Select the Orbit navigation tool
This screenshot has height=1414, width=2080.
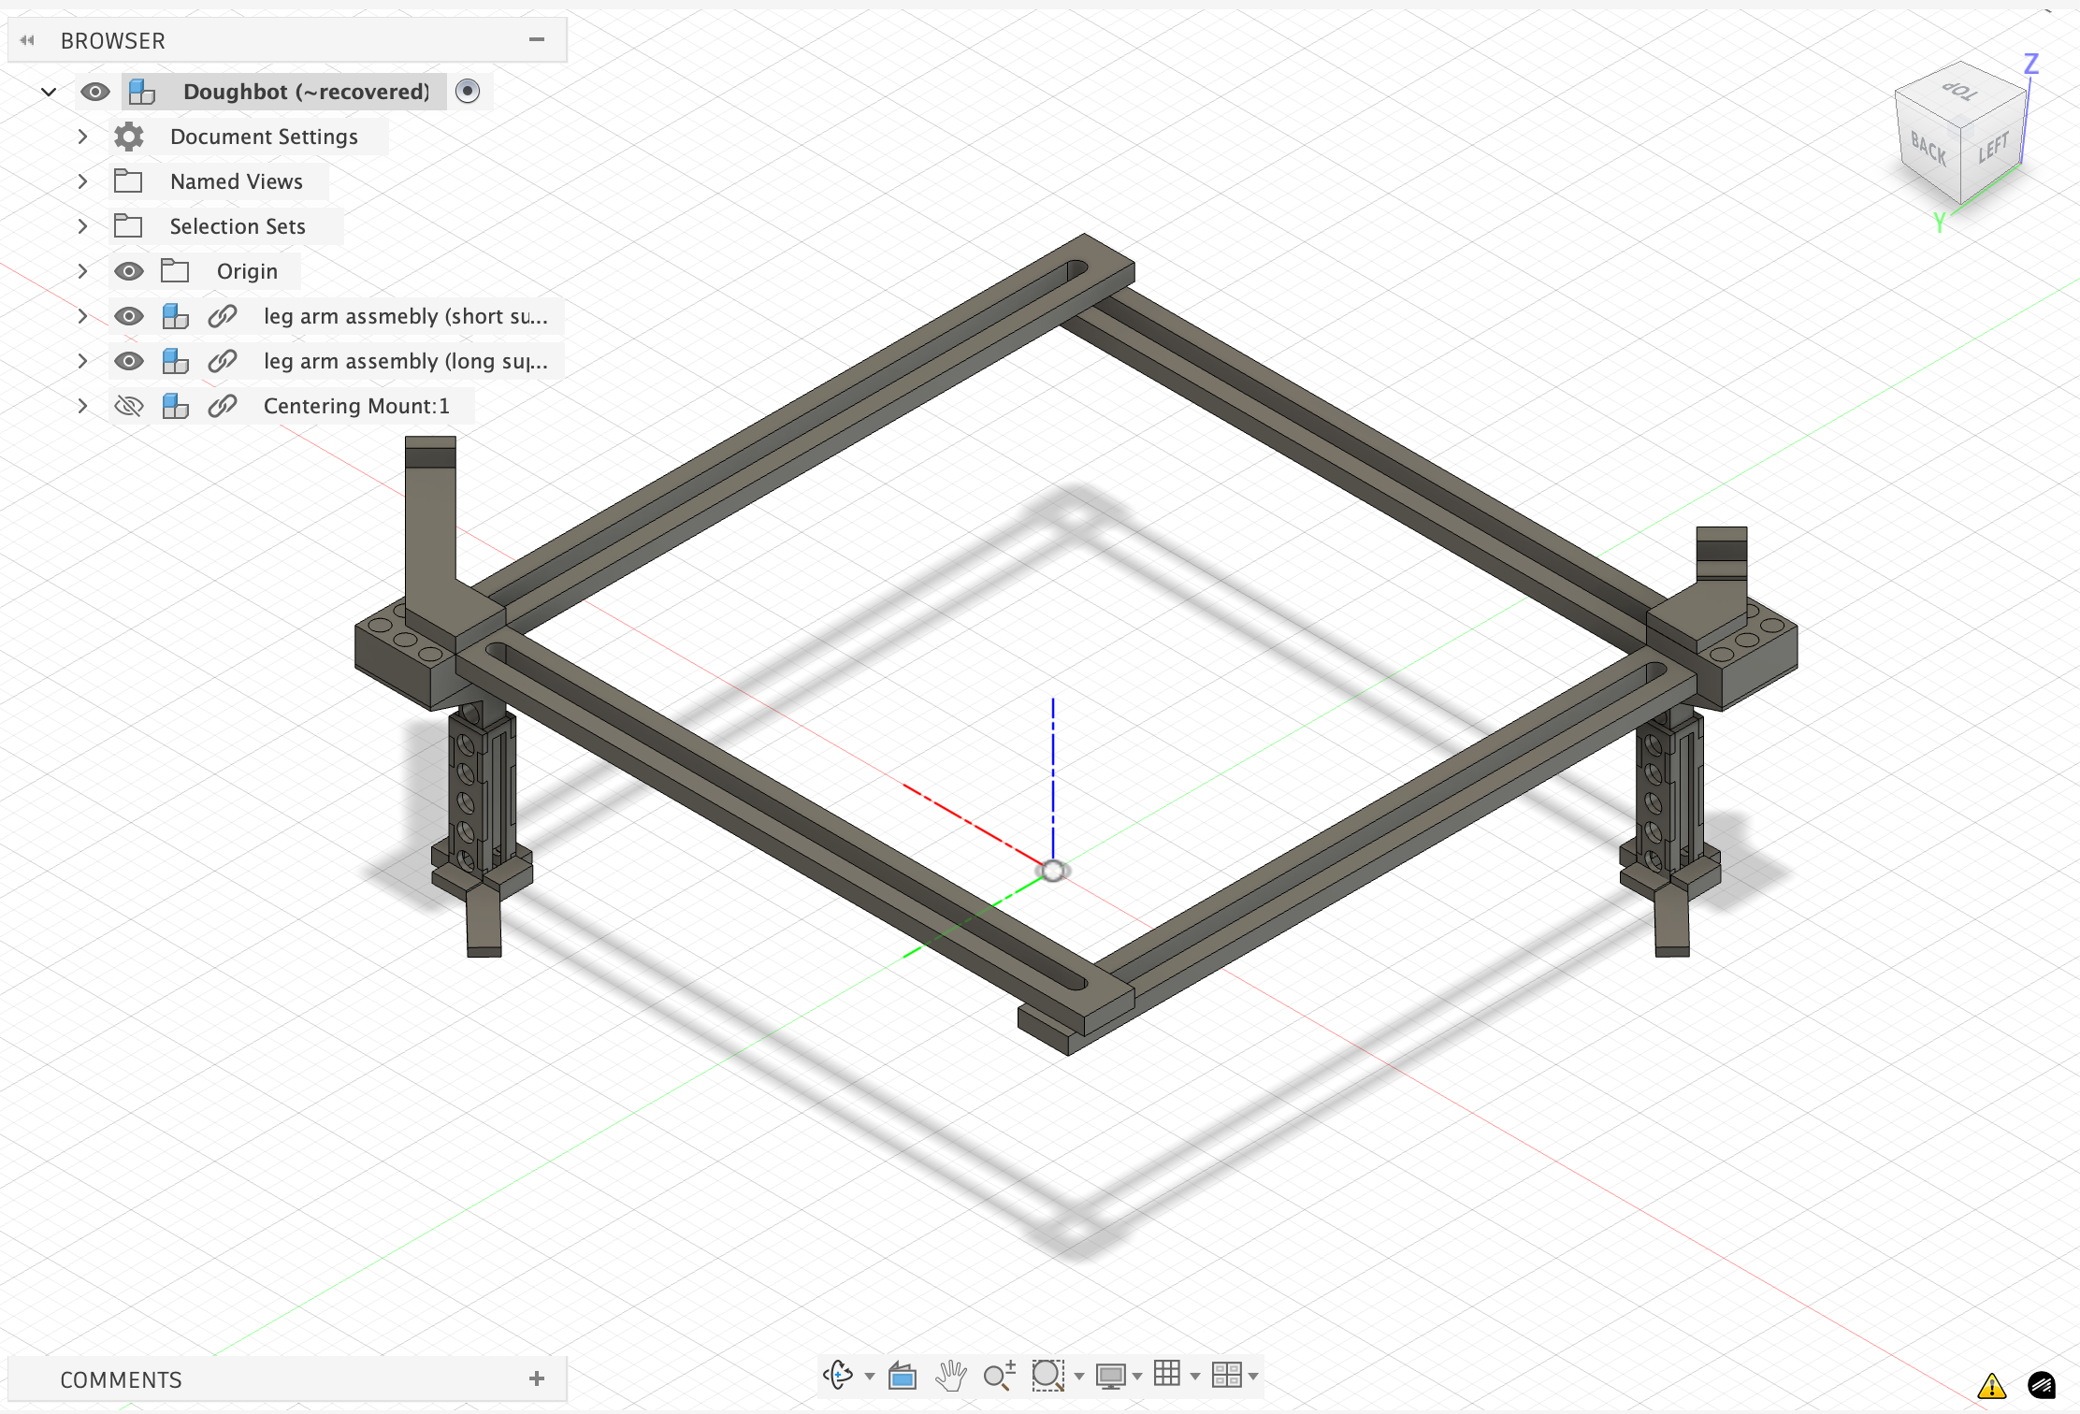(838, 1374)
